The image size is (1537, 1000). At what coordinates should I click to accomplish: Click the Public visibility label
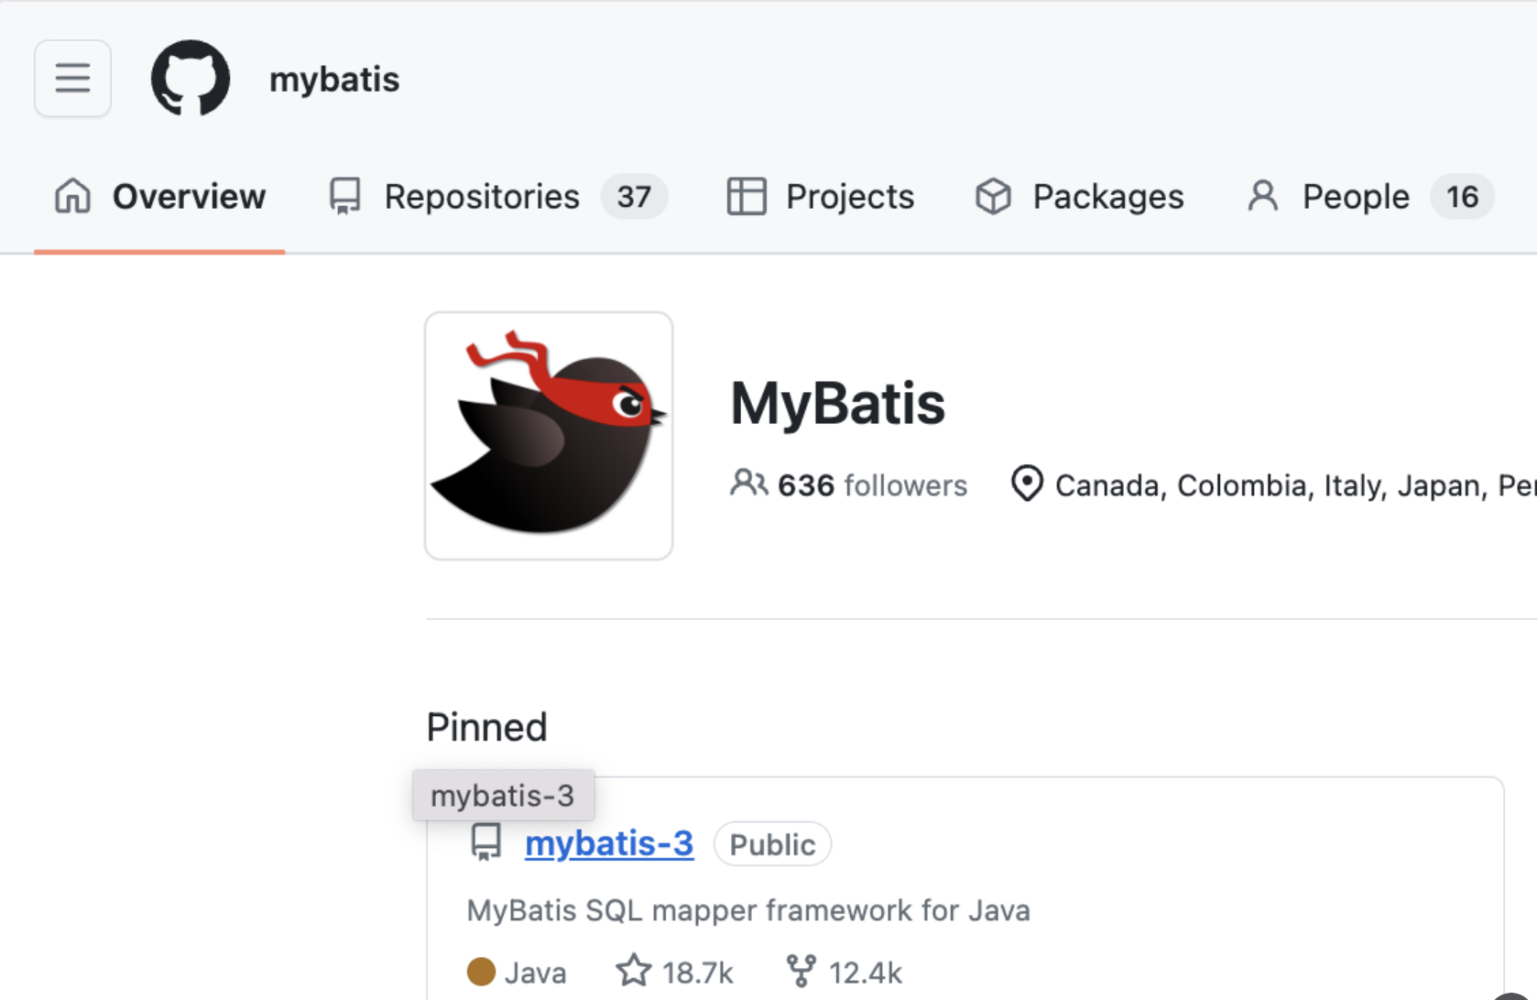pos(772,844)
